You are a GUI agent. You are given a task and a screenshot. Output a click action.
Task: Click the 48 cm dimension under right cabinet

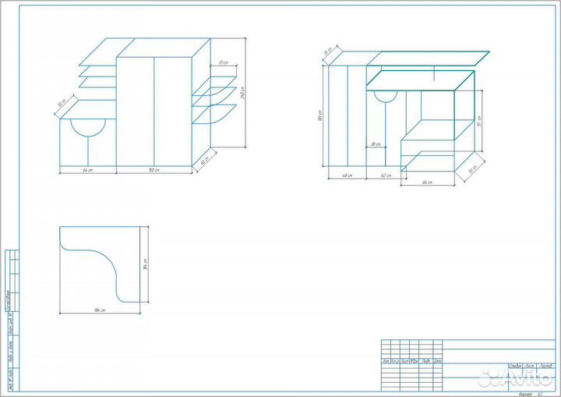(348, 175)
